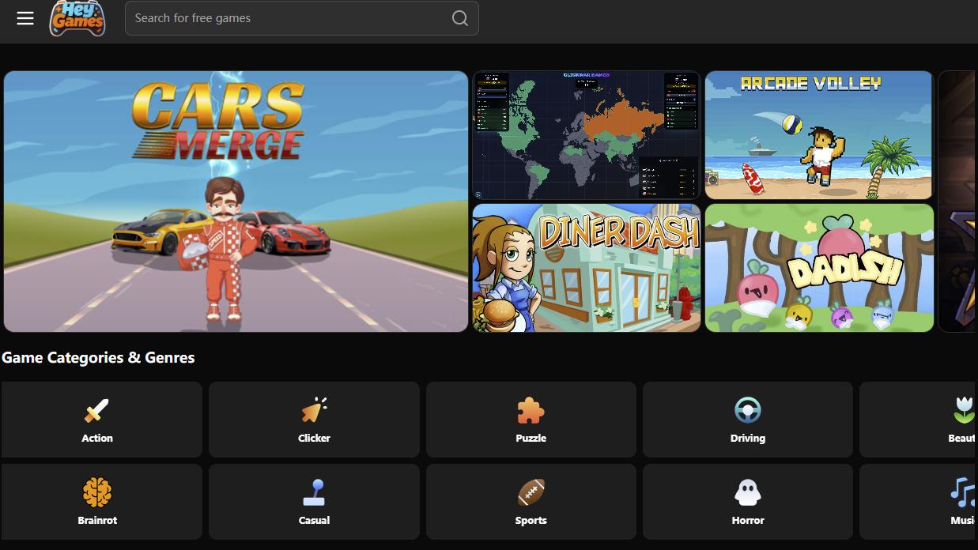Viewport: 978px width, 550px height.
Task: Open the hamburger navigation menu
Action: 25,17
